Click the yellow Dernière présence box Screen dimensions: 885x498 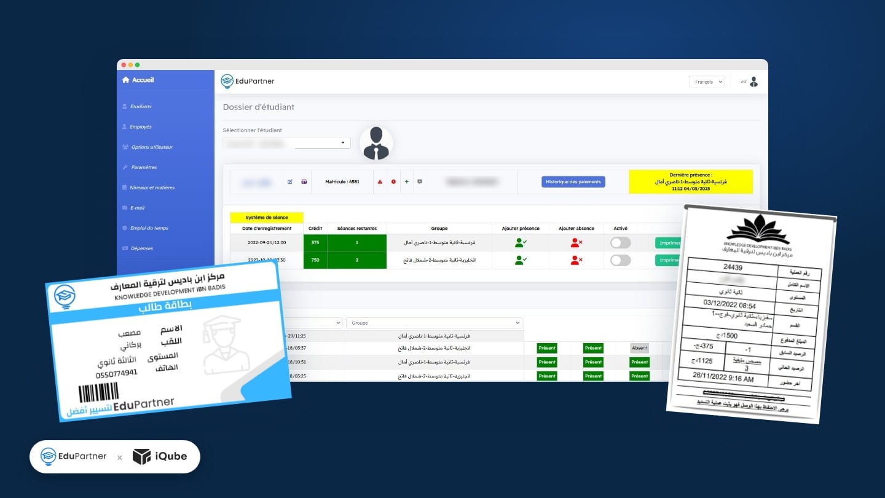point(691,182)
